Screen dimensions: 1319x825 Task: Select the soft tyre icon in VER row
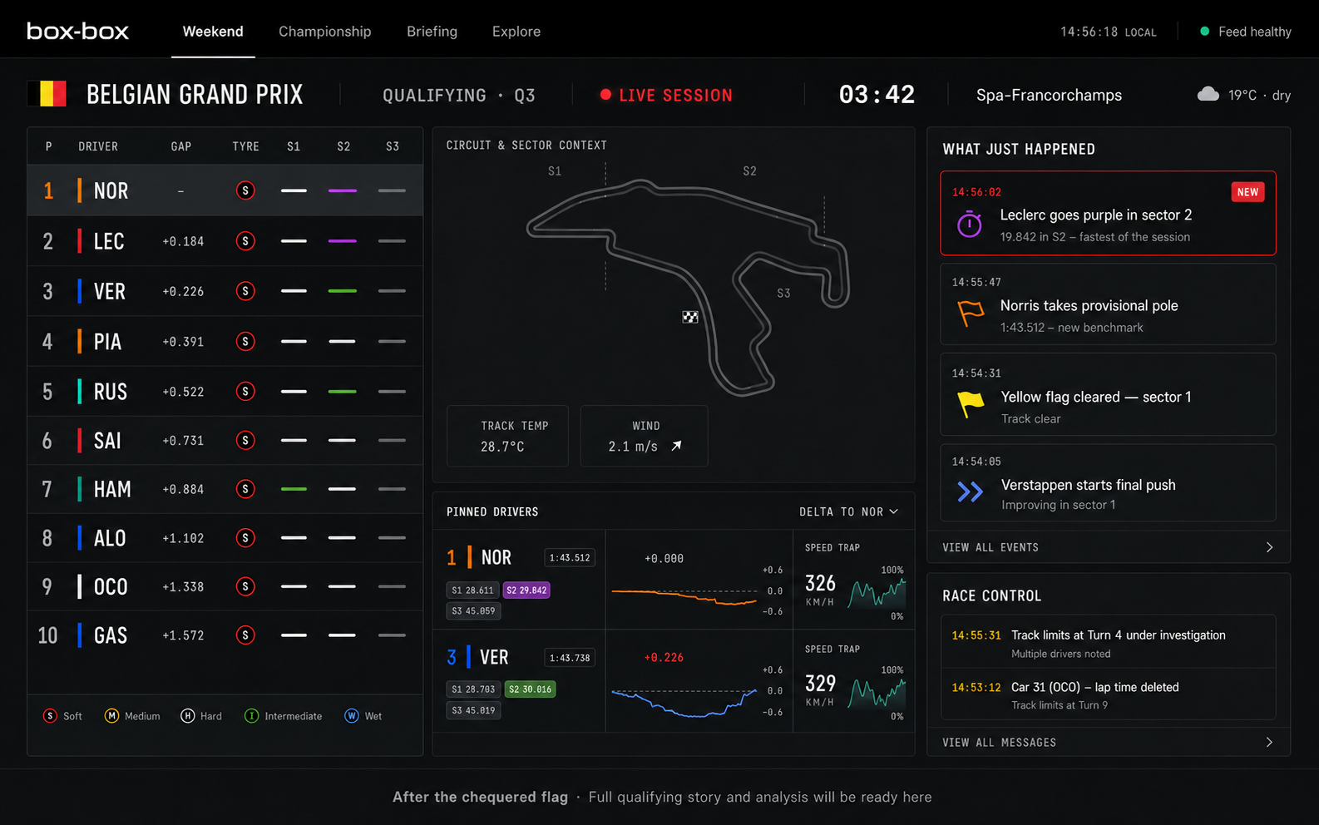pyautogui.click(x=245, y=291)
